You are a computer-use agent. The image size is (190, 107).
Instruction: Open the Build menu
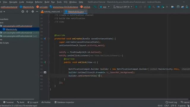(x=47, y=2)
